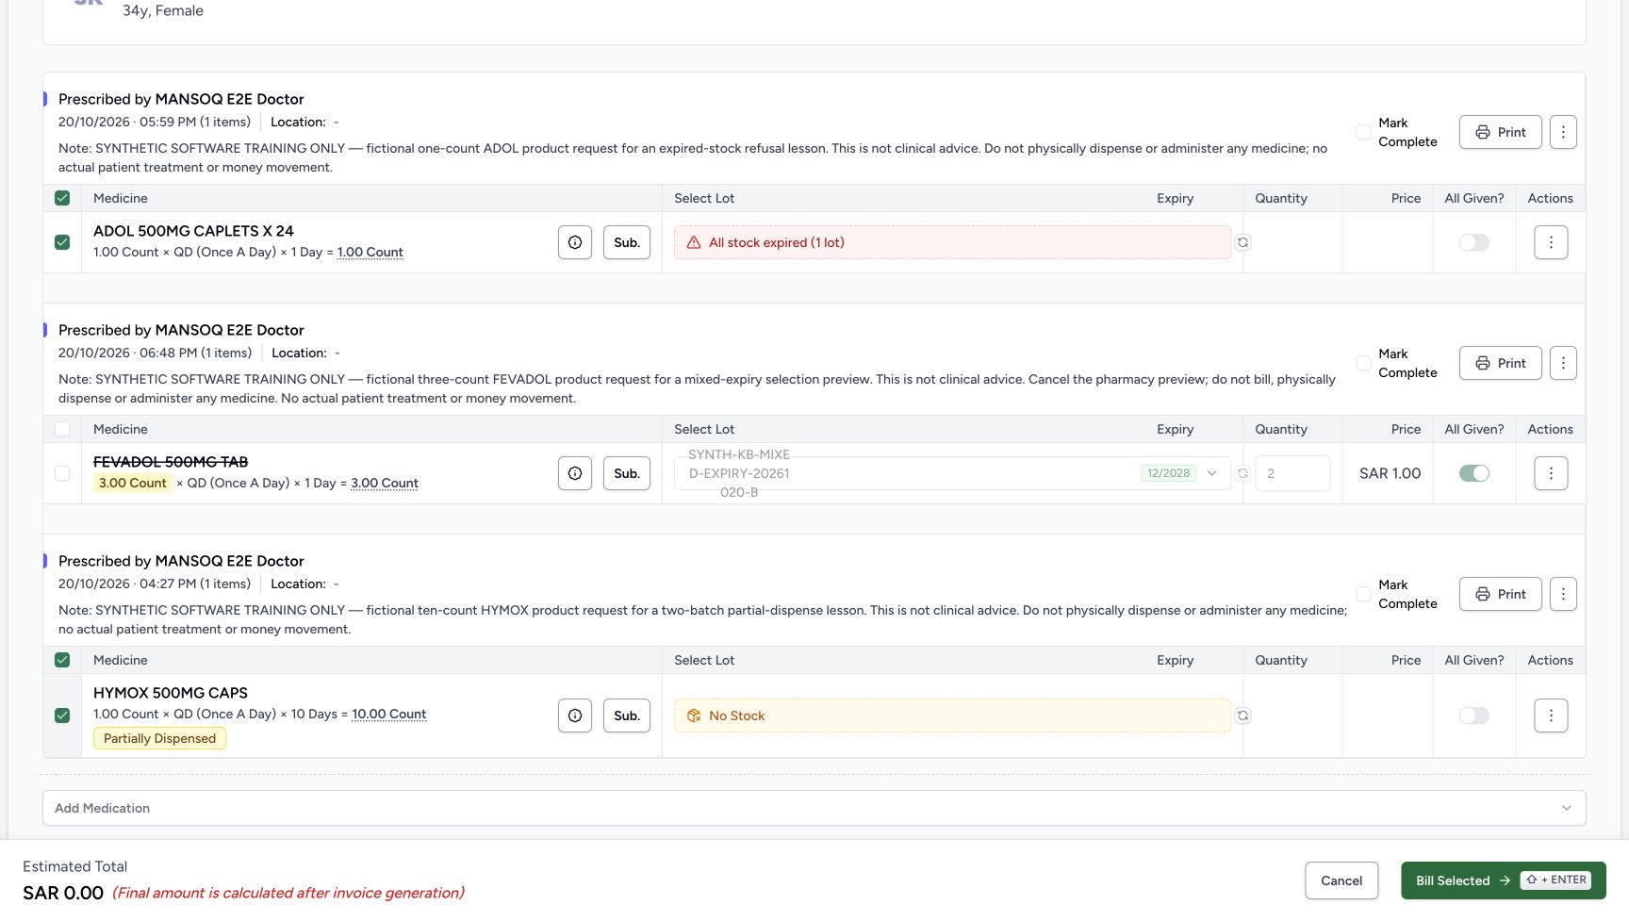Refresh lots icon in ADOL row
The width and height of the screenshot is (1629, 921).
click(1243, 242)
